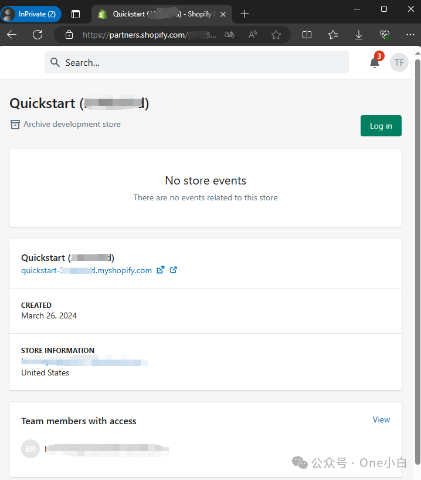View team members with access
The width and height of the screenshot is (421, 480).
381,419
